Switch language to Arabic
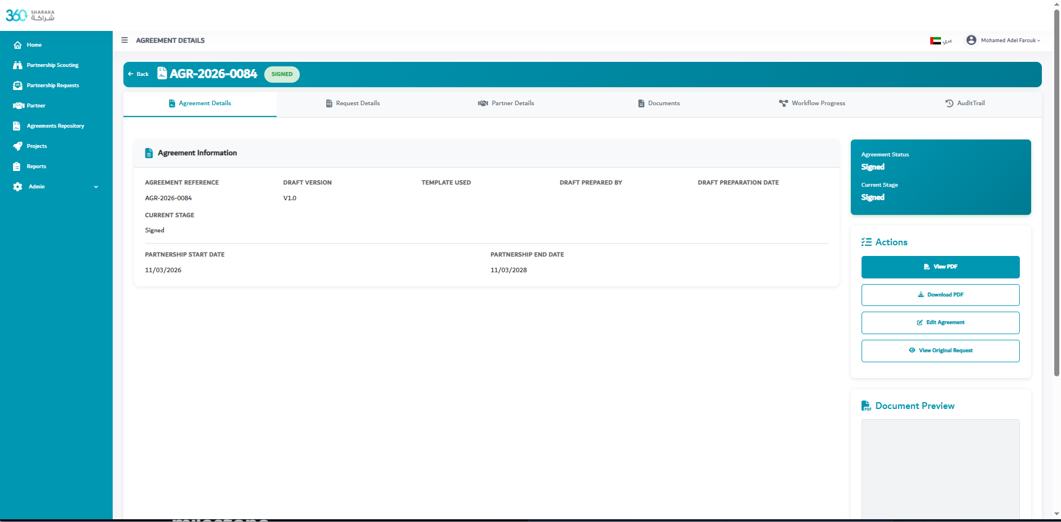 (x=942, y=40)
